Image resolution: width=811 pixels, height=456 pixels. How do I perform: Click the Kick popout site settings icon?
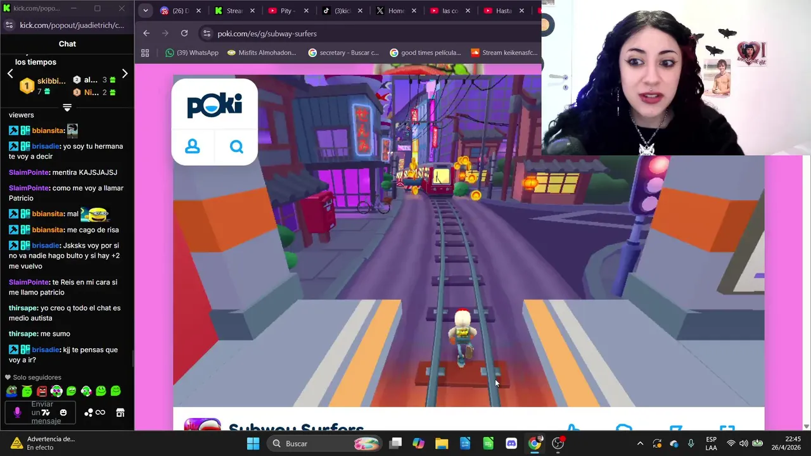(x=9, y=25)
